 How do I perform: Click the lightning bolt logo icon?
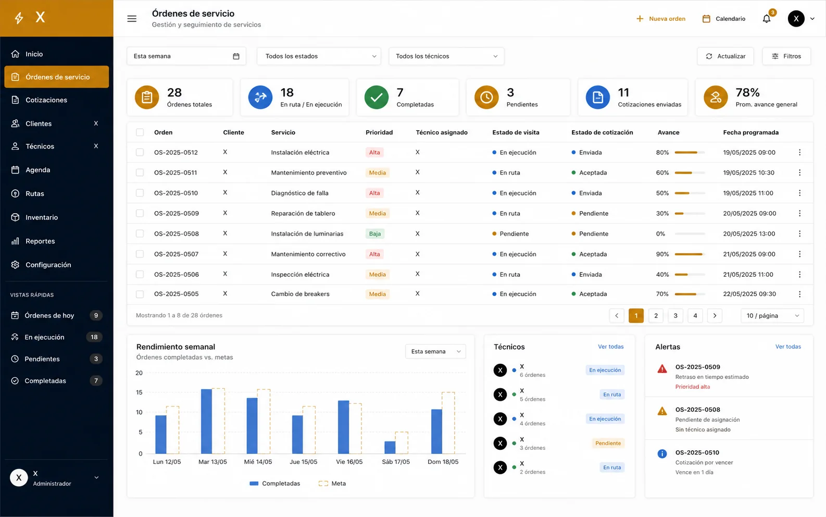click(x=19, y=18)
